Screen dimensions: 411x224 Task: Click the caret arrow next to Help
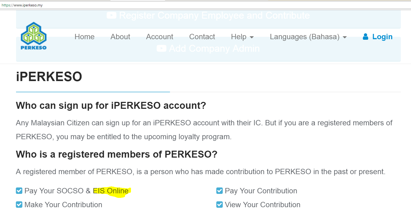tap(251, 37)
